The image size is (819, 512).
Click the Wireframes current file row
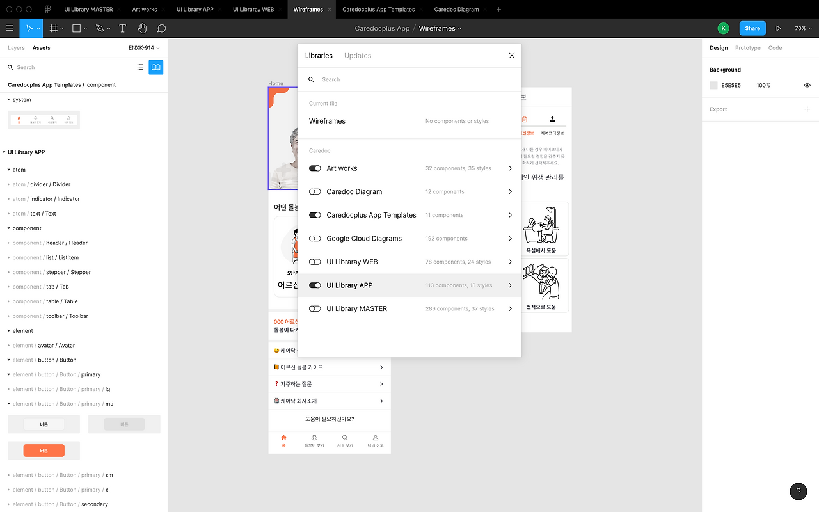pyautogui.click(x=409, y=121)
